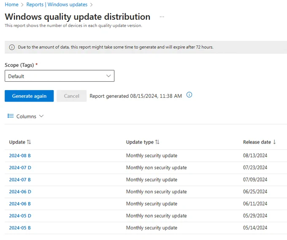
Task: Open the 2024-06 D update link
Action: [x=20, y=192]
